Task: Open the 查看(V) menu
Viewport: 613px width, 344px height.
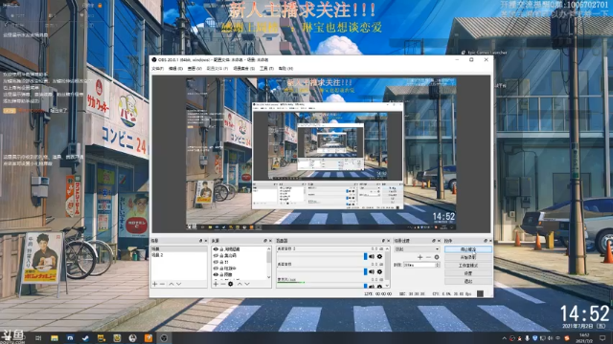Action: tap(194, 69)
